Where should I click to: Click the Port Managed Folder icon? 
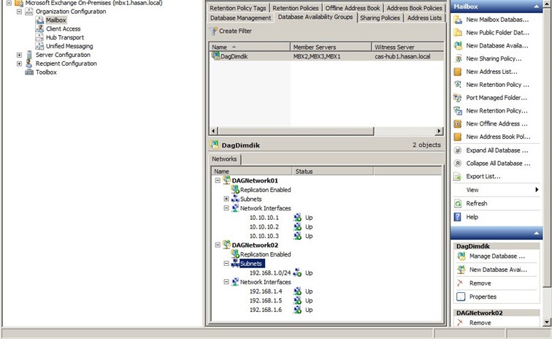458,98
